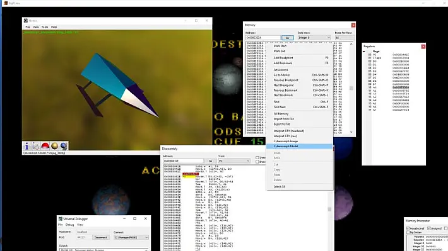Choose Next Bookmark in context menu

[x=299, y=95]
